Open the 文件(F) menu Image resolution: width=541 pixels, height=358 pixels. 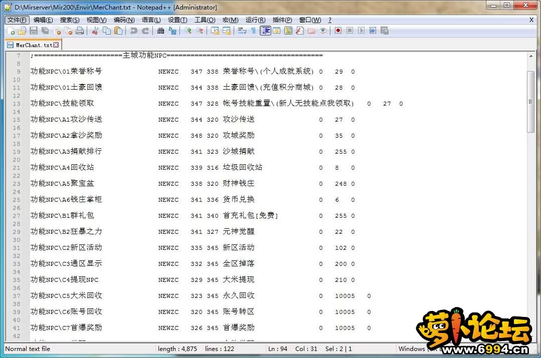pos(17,20)
